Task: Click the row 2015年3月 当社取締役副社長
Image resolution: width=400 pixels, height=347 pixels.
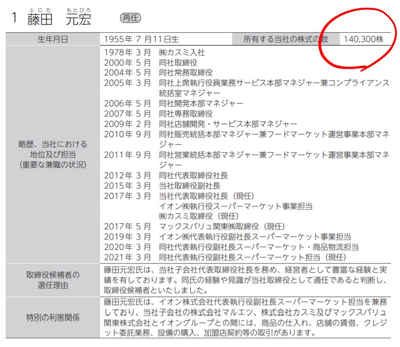Action: 162,185
